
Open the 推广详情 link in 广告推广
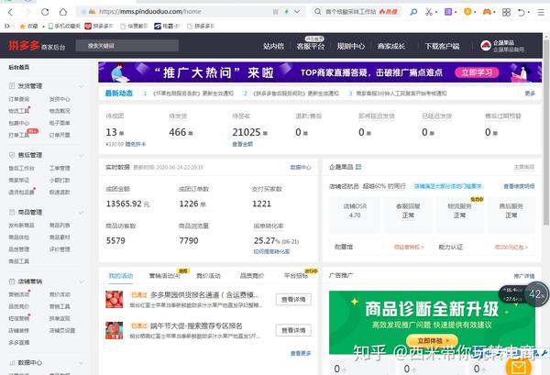tap(524, 276)
